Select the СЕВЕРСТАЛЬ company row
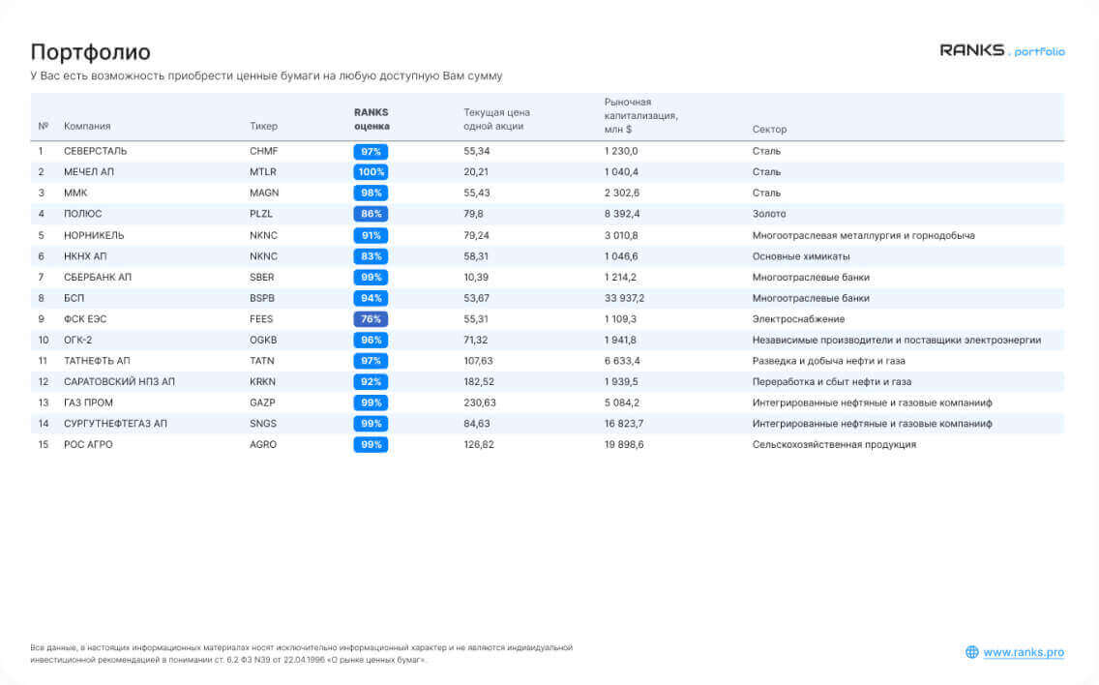 (548, 152)
